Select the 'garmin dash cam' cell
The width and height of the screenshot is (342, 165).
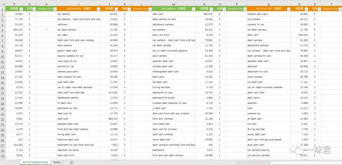pos(79,51)
